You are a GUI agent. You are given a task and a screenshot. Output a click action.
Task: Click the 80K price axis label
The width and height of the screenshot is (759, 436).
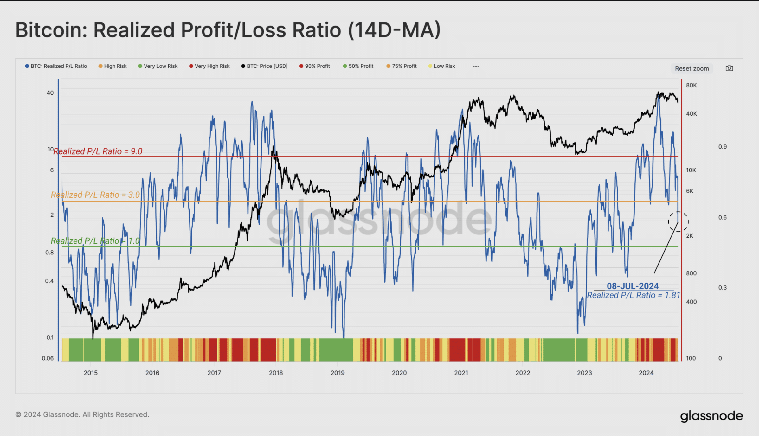tap(691, 85)
